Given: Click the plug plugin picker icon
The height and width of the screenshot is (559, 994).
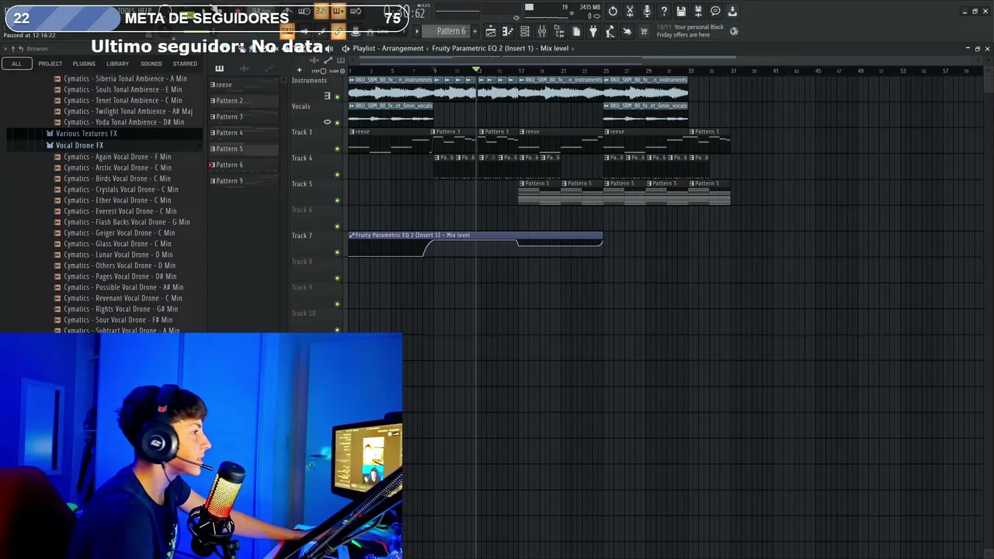Looking at the screenshot, I should (593, 31).
